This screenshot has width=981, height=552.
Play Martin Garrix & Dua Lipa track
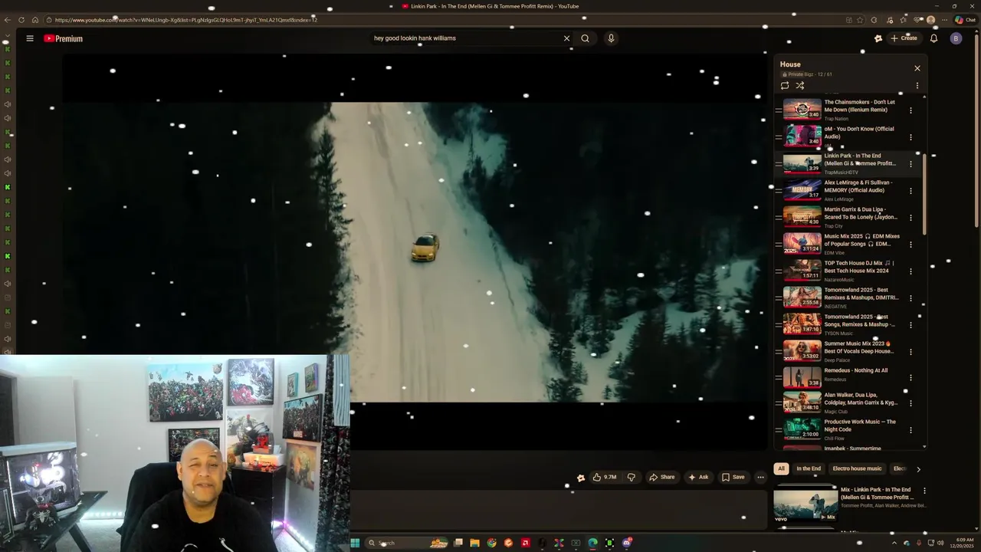click(802, 217)
